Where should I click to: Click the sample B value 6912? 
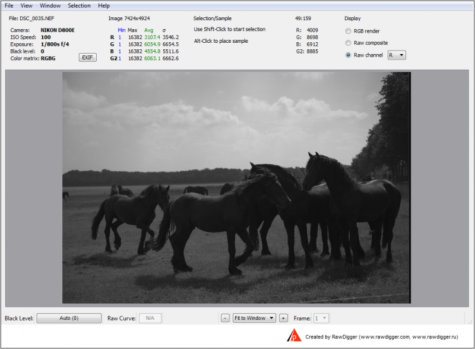click(x=312, y=44)
